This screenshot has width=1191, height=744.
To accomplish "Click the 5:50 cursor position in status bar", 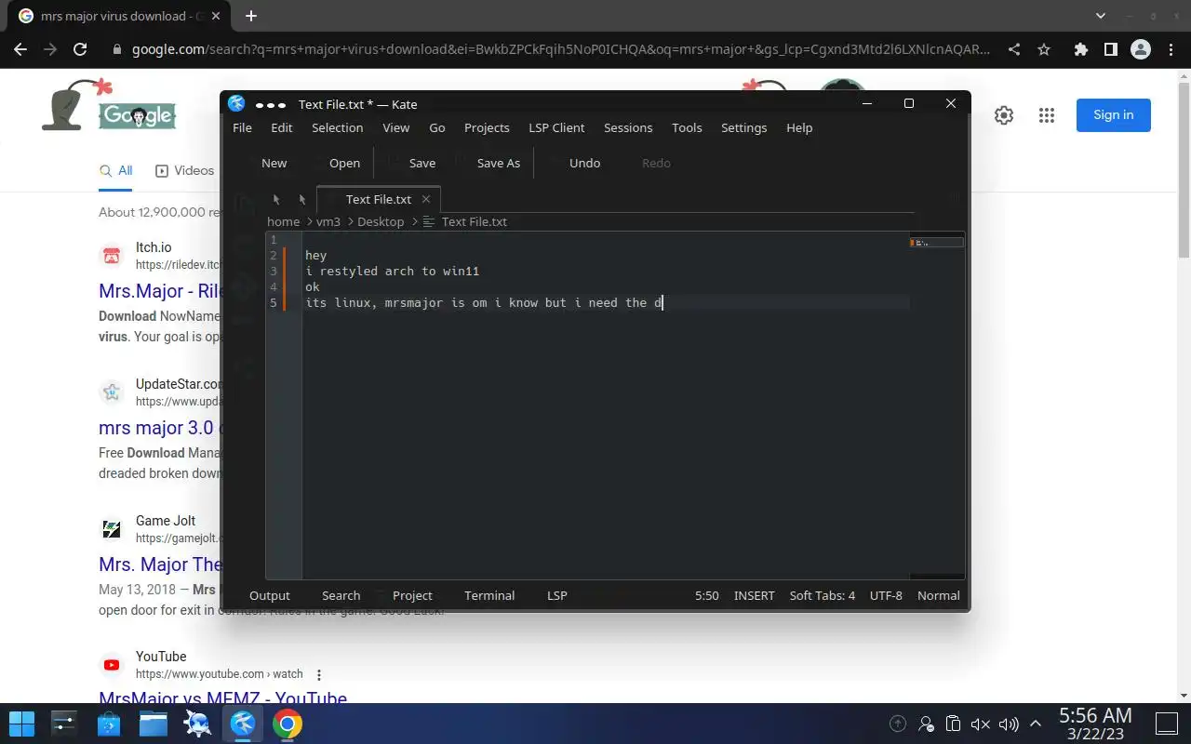I will 707,595.
